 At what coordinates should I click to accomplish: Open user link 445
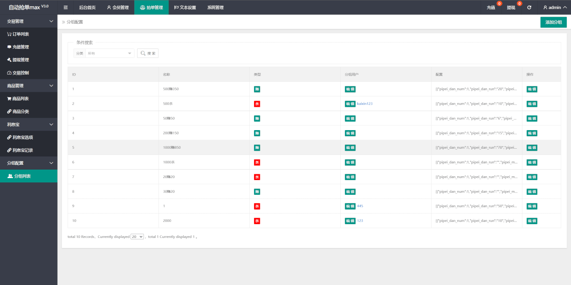(x=360, y=206)
